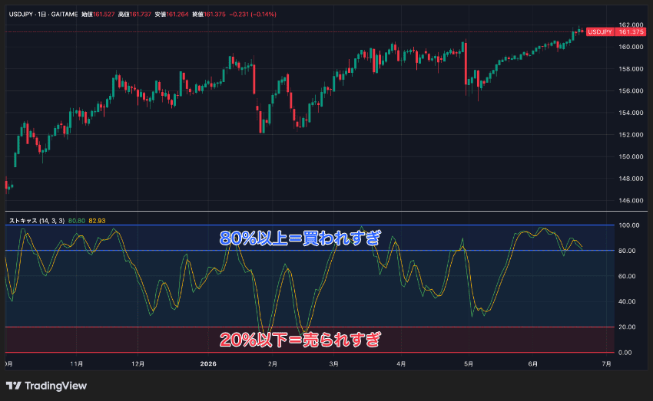Click the TradingView logo
Screen dimensions: 653x401
coord(46,386)
